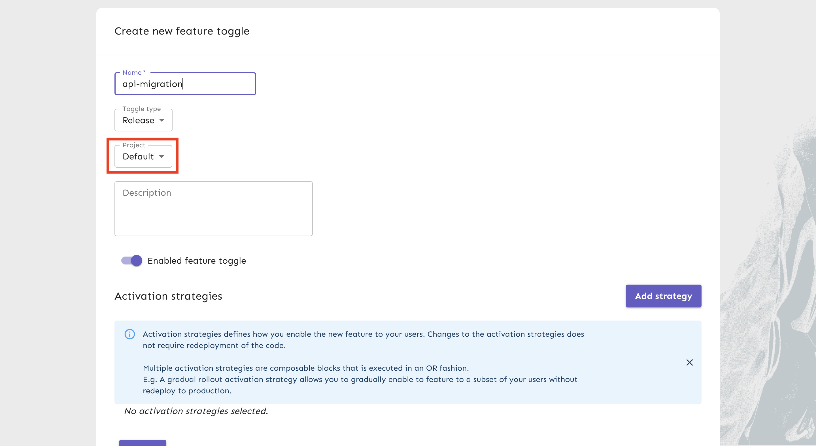The image size is (816, 446).
Task: Click the 'Create new feature toggle' heading
Action: pyautogui.click(x=182, y=31)
